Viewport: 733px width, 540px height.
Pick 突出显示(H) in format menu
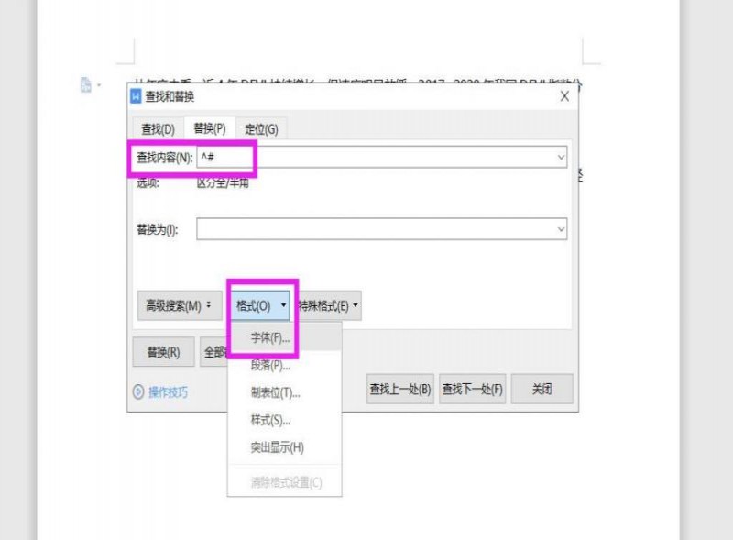pyautogui.click(x=278, y=447)
